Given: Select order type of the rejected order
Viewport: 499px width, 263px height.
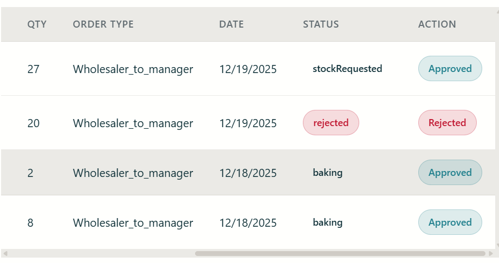Looking at the screenshot, I should coord(133,123).
